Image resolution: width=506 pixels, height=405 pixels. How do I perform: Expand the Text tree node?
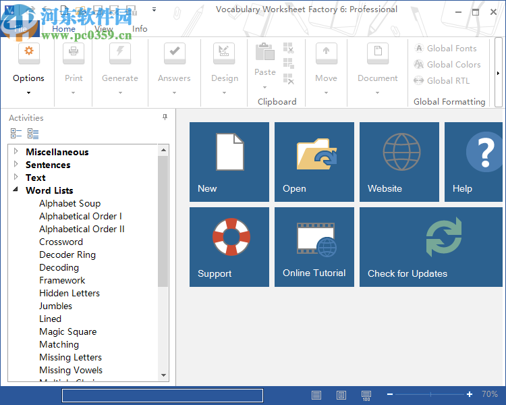click(16, 177)
